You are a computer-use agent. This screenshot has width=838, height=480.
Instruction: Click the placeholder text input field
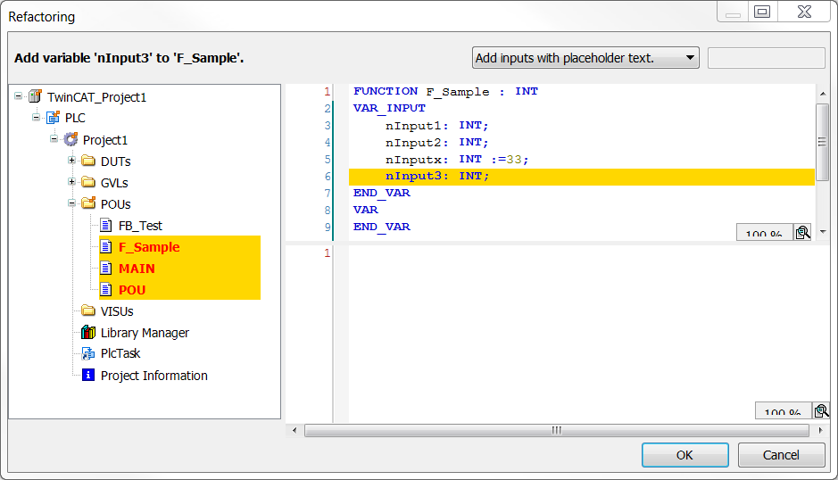(x=767, y=58)
